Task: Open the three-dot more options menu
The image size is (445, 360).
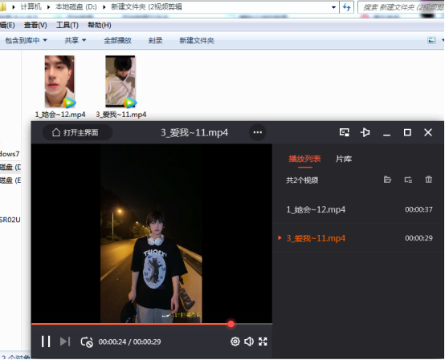Action: [257, 132]
